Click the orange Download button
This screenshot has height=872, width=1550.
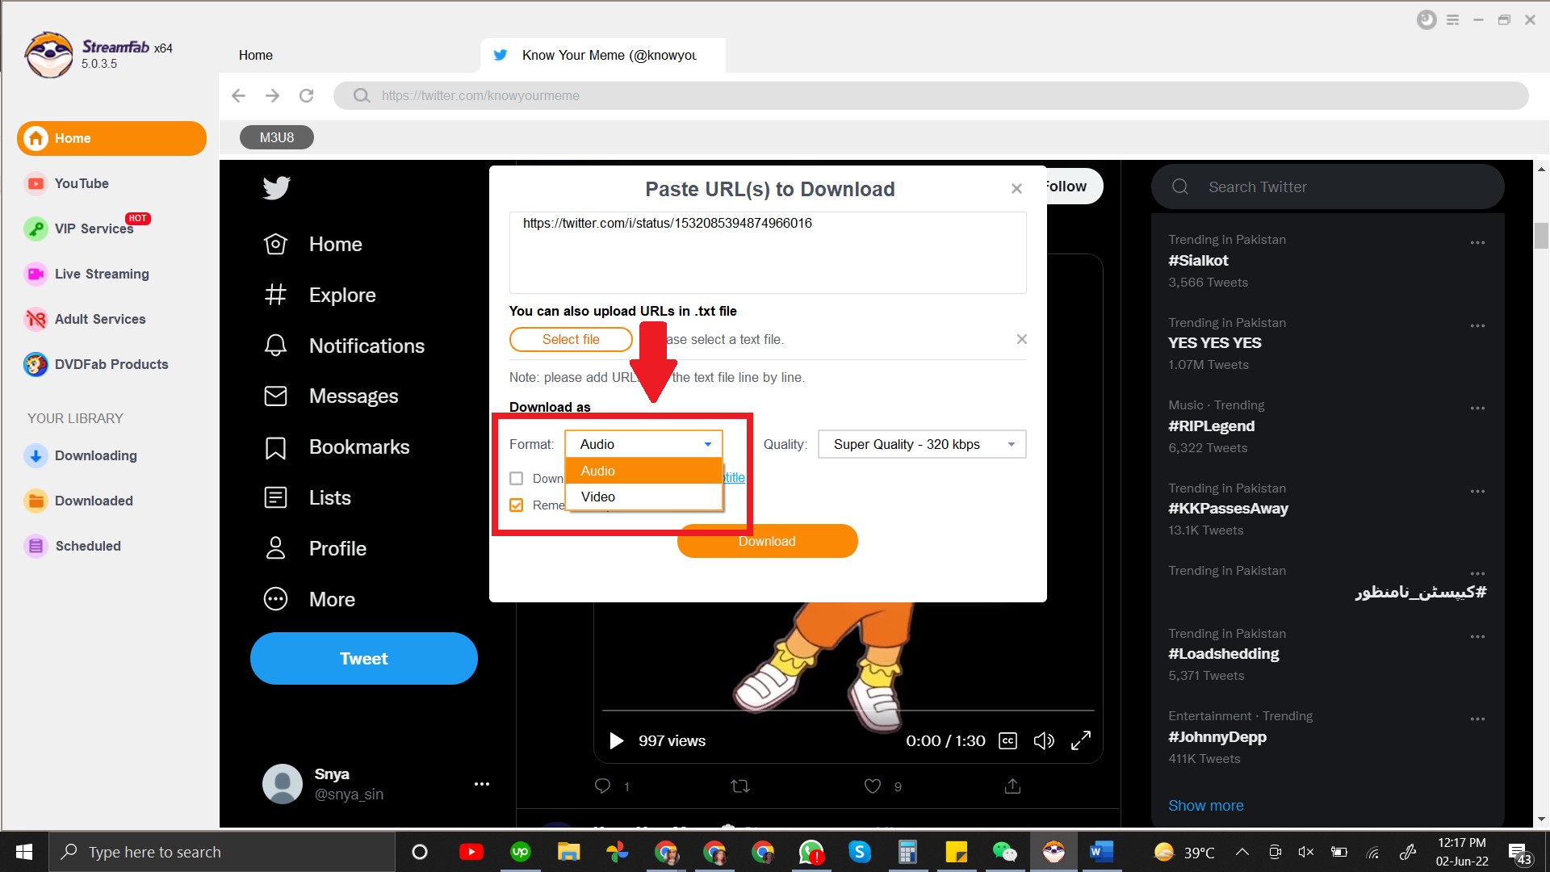767,541
